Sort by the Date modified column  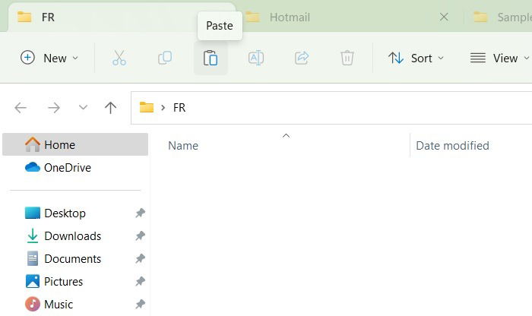(452, 145)
